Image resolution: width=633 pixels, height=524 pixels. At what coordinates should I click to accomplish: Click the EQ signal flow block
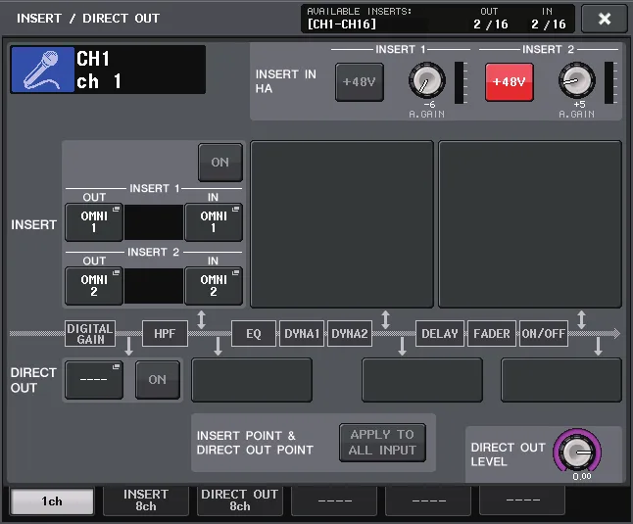coord(254,334)
